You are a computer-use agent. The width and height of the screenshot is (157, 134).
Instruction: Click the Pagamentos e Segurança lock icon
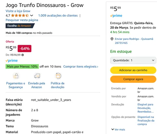click(16, 76)
